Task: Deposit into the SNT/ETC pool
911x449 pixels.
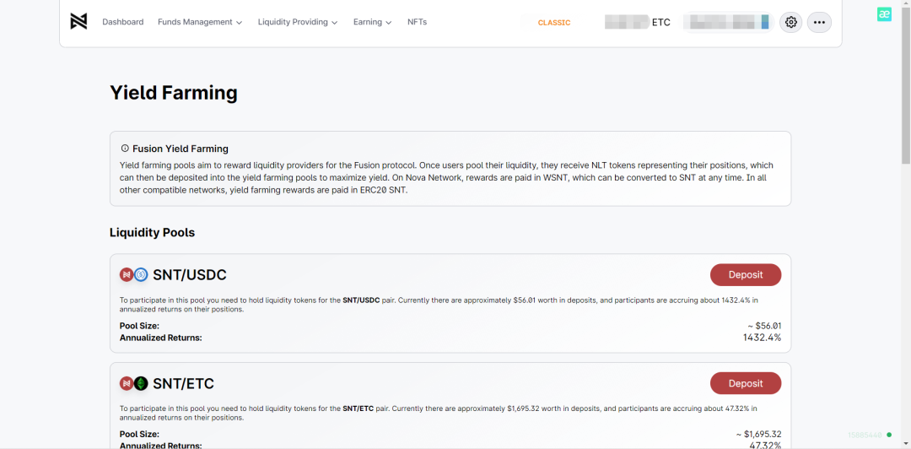Action: click(745, 383)
